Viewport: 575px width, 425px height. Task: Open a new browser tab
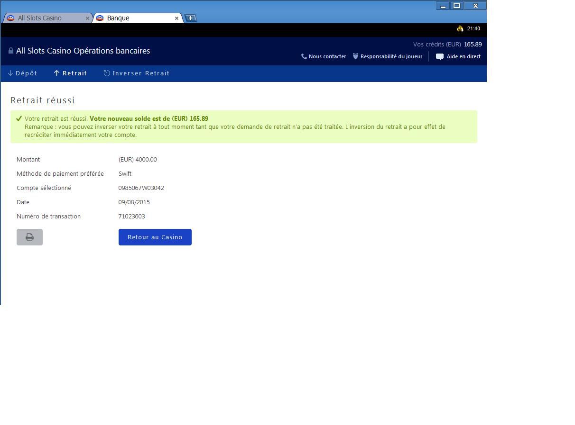191,18
